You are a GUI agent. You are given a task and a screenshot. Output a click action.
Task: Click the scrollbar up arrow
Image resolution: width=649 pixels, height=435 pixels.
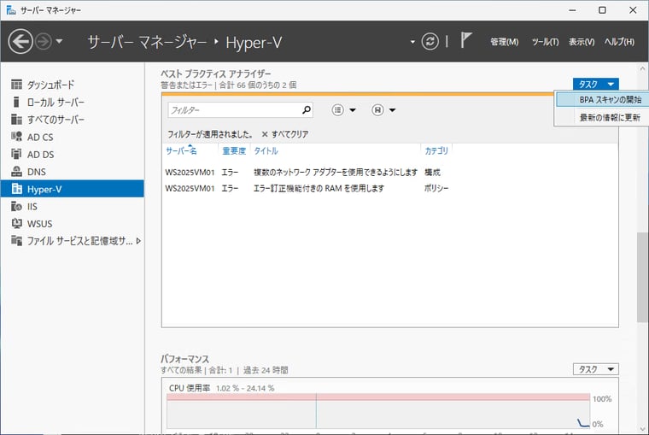coord(642,68)
